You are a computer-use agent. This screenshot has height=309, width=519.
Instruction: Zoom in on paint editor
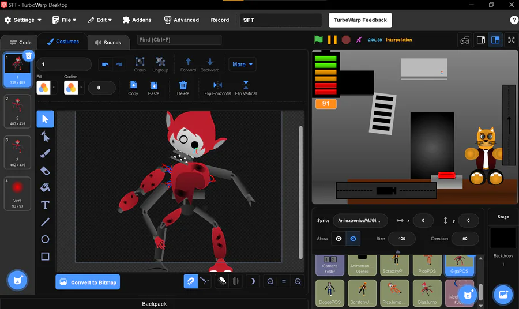pos(298,281)
